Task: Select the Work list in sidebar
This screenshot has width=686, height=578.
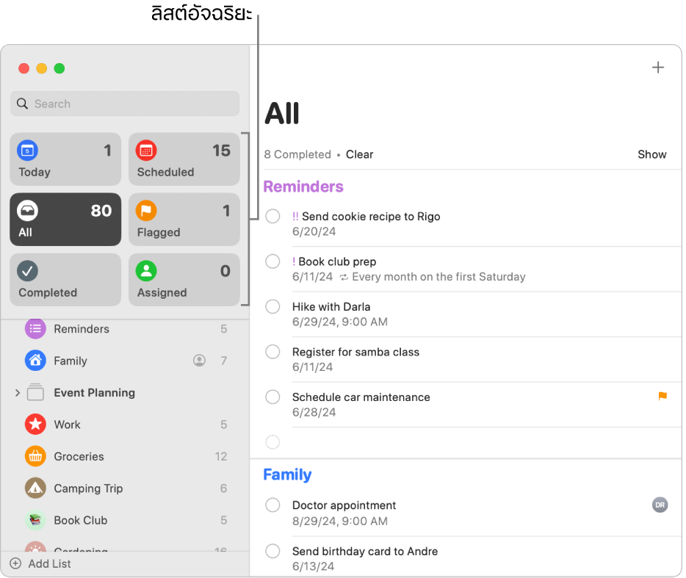Action: pyautogui.click(x=125, y=425)
